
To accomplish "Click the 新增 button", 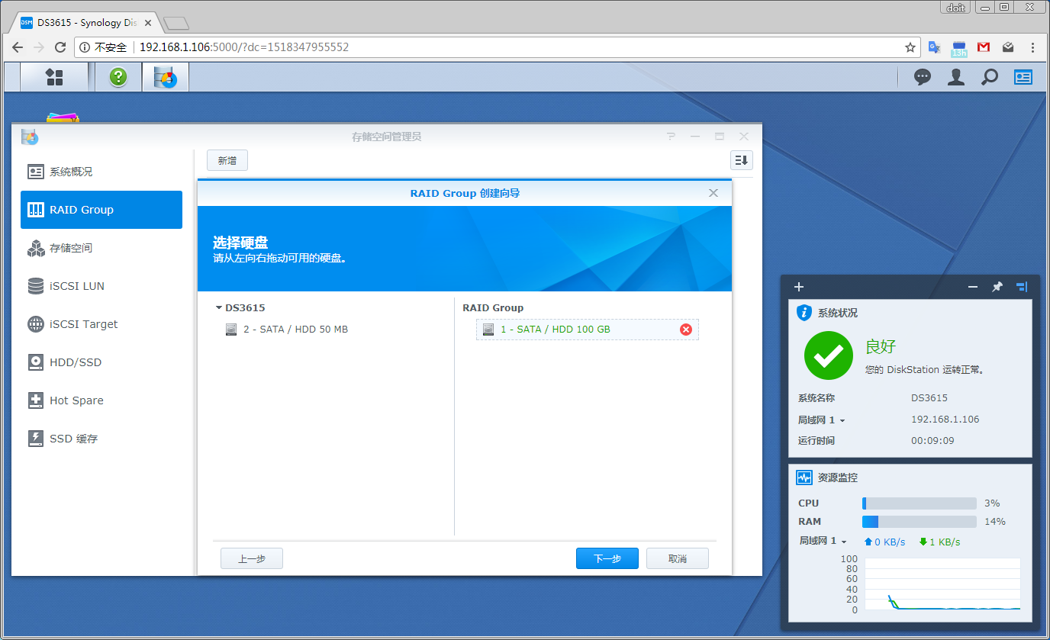I will (227, 160).
